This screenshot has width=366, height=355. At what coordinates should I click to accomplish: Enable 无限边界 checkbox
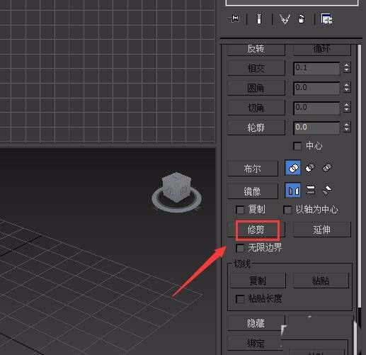(240, 248)
